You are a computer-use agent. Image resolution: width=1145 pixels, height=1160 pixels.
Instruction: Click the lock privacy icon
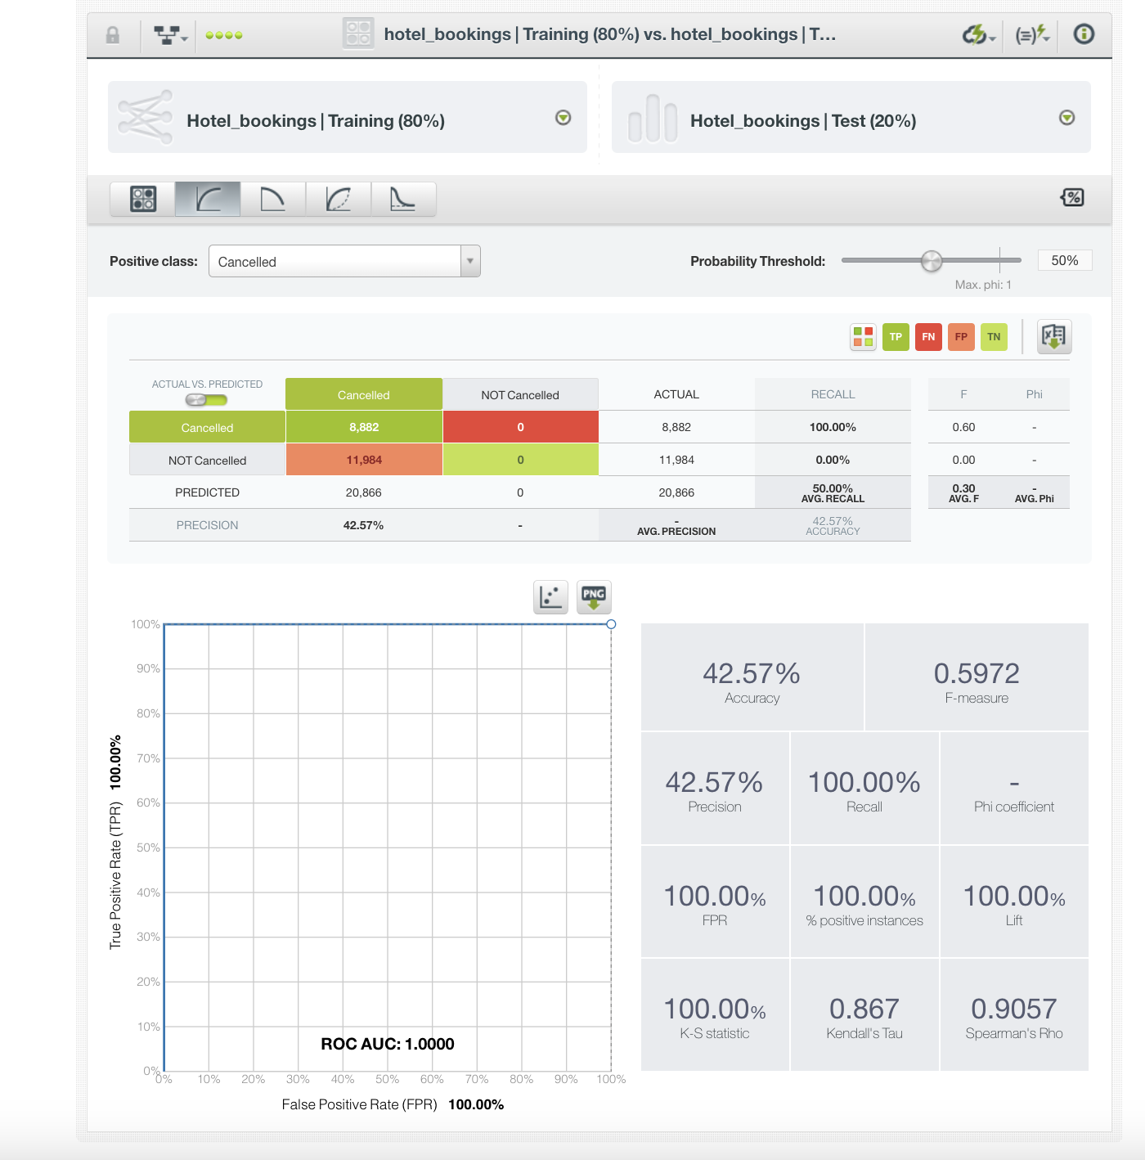(x=113, y=35)
